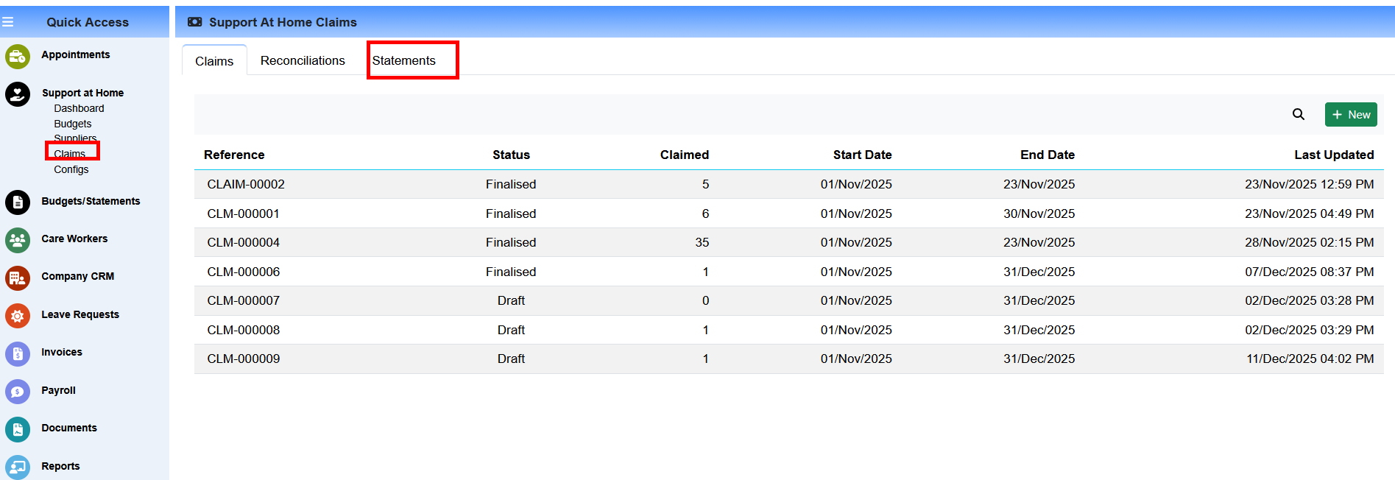The height and width of the screenshot is (480, 1395).
Task: Open Care Workers via its icon
Action: tap(18, 239)
